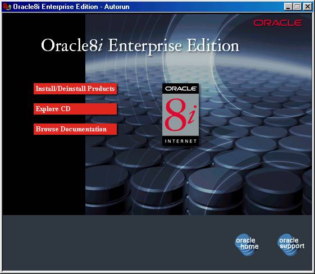Click the Oracle8i Enterprise Edition heading
This screenshot has width=315, height=274.
tap(140, 45)
